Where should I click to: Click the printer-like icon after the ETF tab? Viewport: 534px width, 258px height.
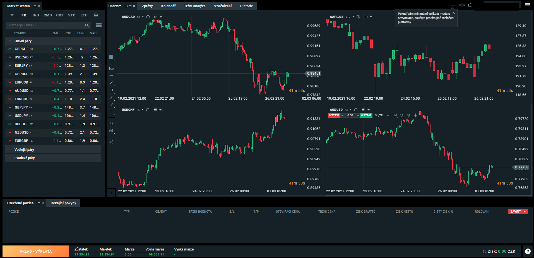pyautogui.click(x=96, y=15)
